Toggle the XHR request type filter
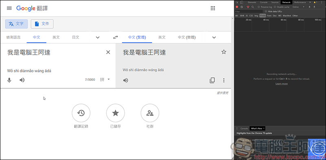Viewport: 326px width, 160px height. point(242,15)
